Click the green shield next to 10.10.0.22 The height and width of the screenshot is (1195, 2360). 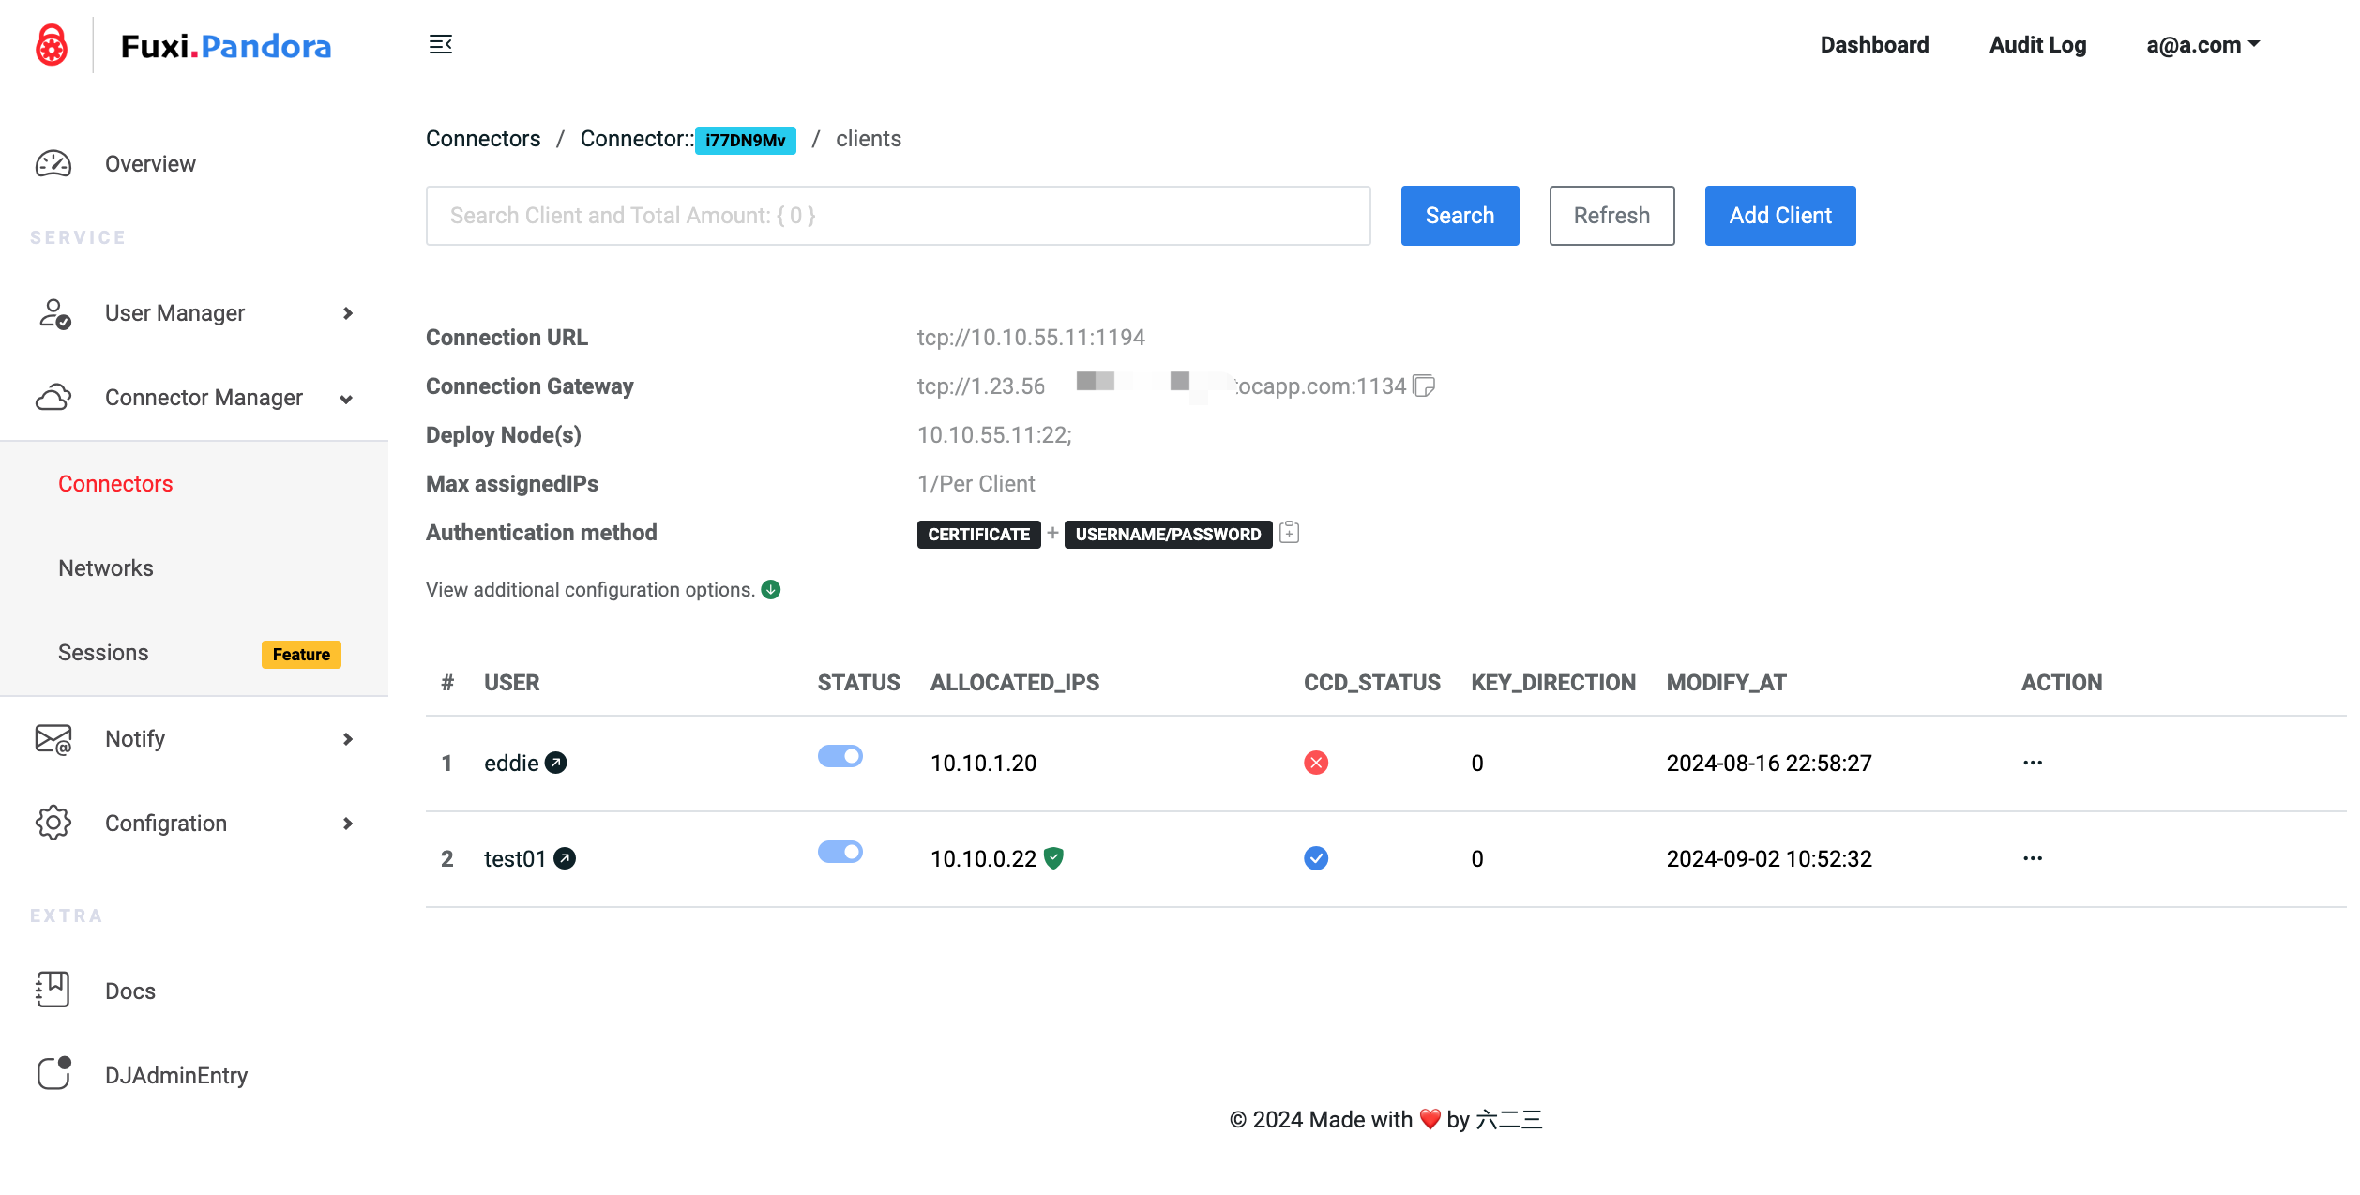1054,858
